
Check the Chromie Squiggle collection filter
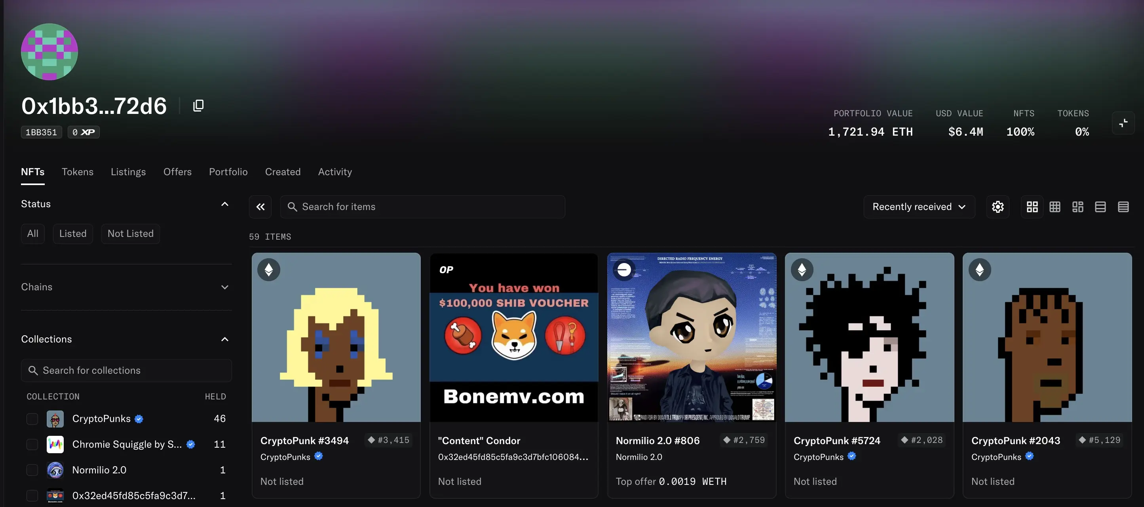tap(32, 445)
